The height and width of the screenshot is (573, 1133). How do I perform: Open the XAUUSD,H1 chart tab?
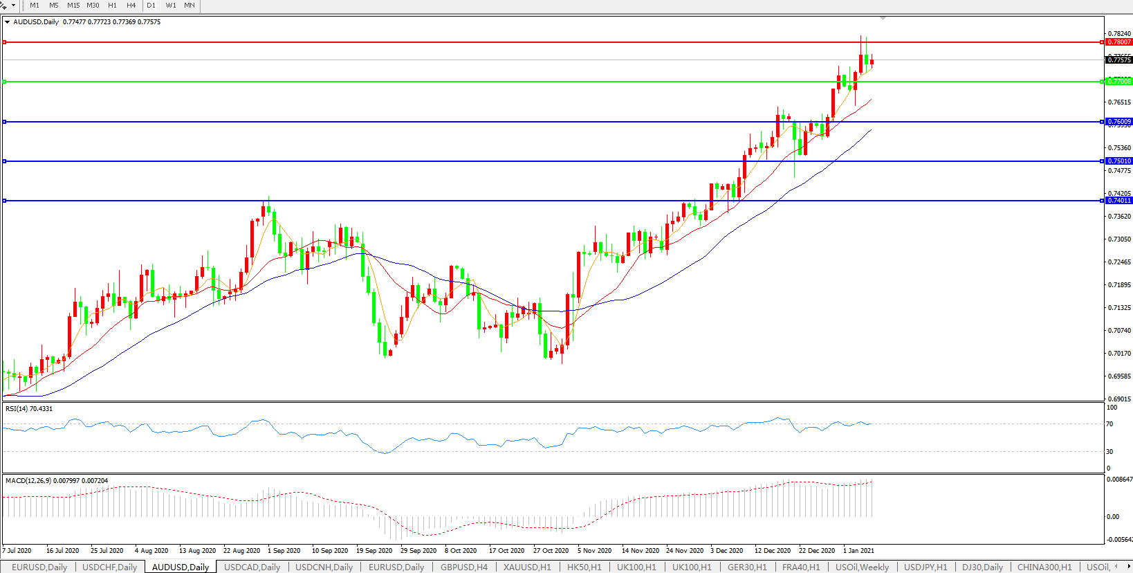(527, 567)
